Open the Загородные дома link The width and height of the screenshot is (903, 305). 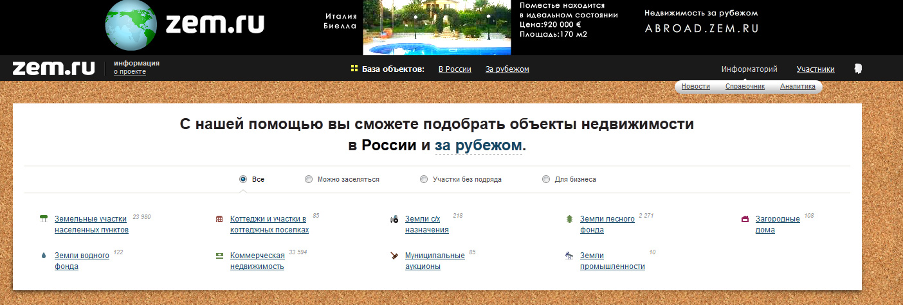coord(778,224)
